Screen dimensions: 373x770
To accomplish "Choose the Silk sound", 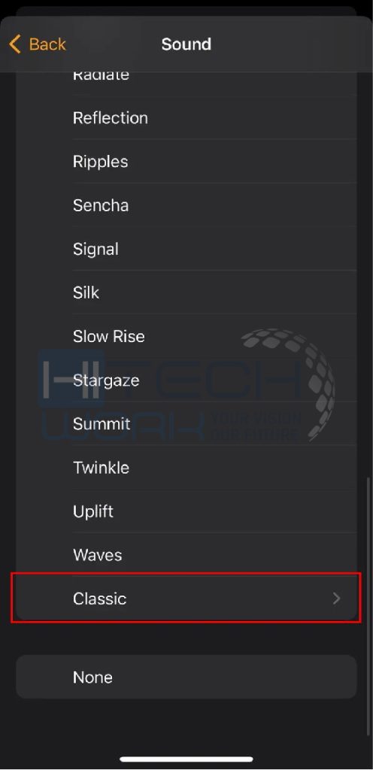I will [186, 293].
